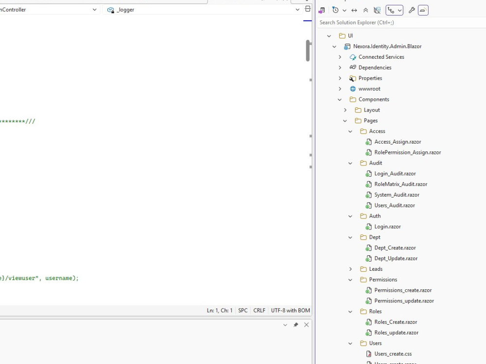This screenshot has height=364, width=486.
Task: Click the Roles_Create.razor file icon
Action: click(368, 322)
